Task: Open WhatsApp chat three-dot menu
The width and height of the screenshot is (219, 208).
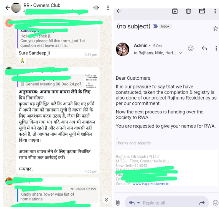Action: point(108,8)
